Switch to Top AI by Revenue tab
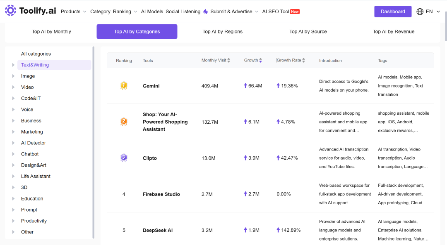The width and height of the screenshot is (447, 245). click(394, 31)
